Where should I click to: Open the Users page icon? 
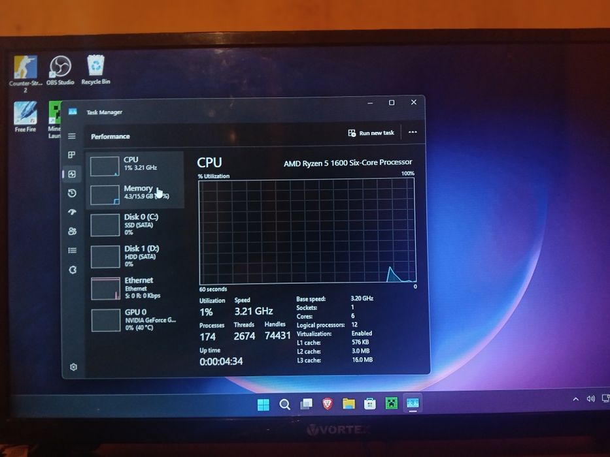click(x=73, y=231)
